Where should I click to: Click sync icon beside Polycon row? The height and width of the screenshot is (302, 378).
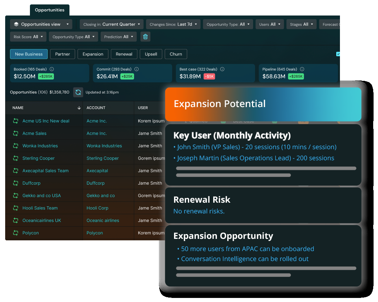pos(16,233)
